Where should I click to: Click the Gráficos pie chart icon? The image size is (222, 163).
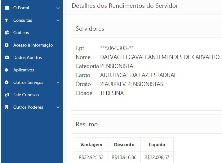(7, 33)
